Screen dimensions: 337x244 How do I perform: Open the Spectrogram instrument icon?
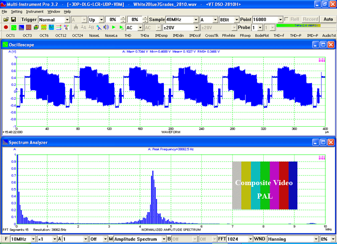coord(29,27)
